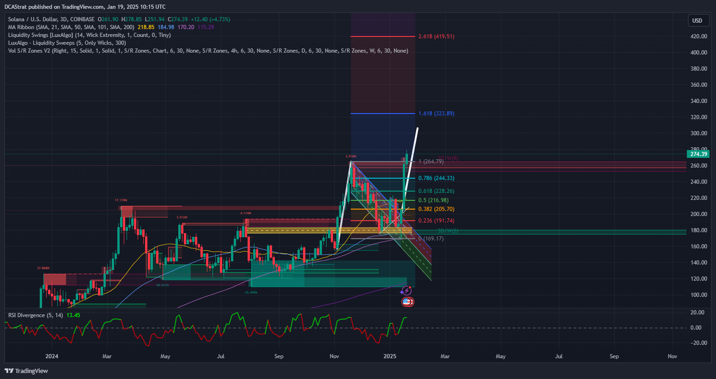Click the 0.5 (216.98) Fibonacci label

(433, 200)
